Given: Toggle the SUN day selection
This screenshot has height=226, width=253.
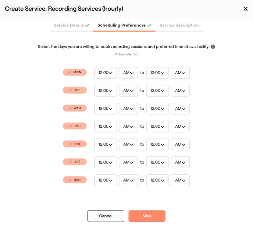Looking at the screenshot, I should pos(75,180).
